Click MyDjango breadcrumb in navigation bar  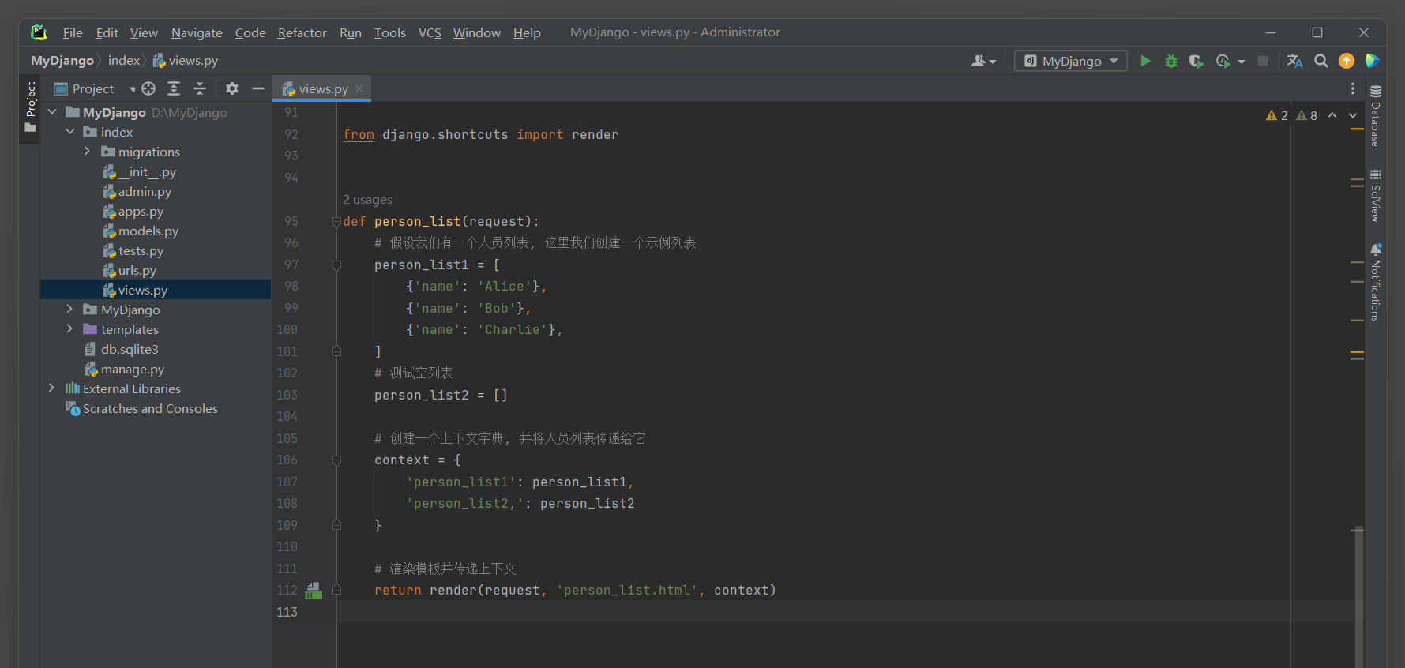click(x=62, y=61)
